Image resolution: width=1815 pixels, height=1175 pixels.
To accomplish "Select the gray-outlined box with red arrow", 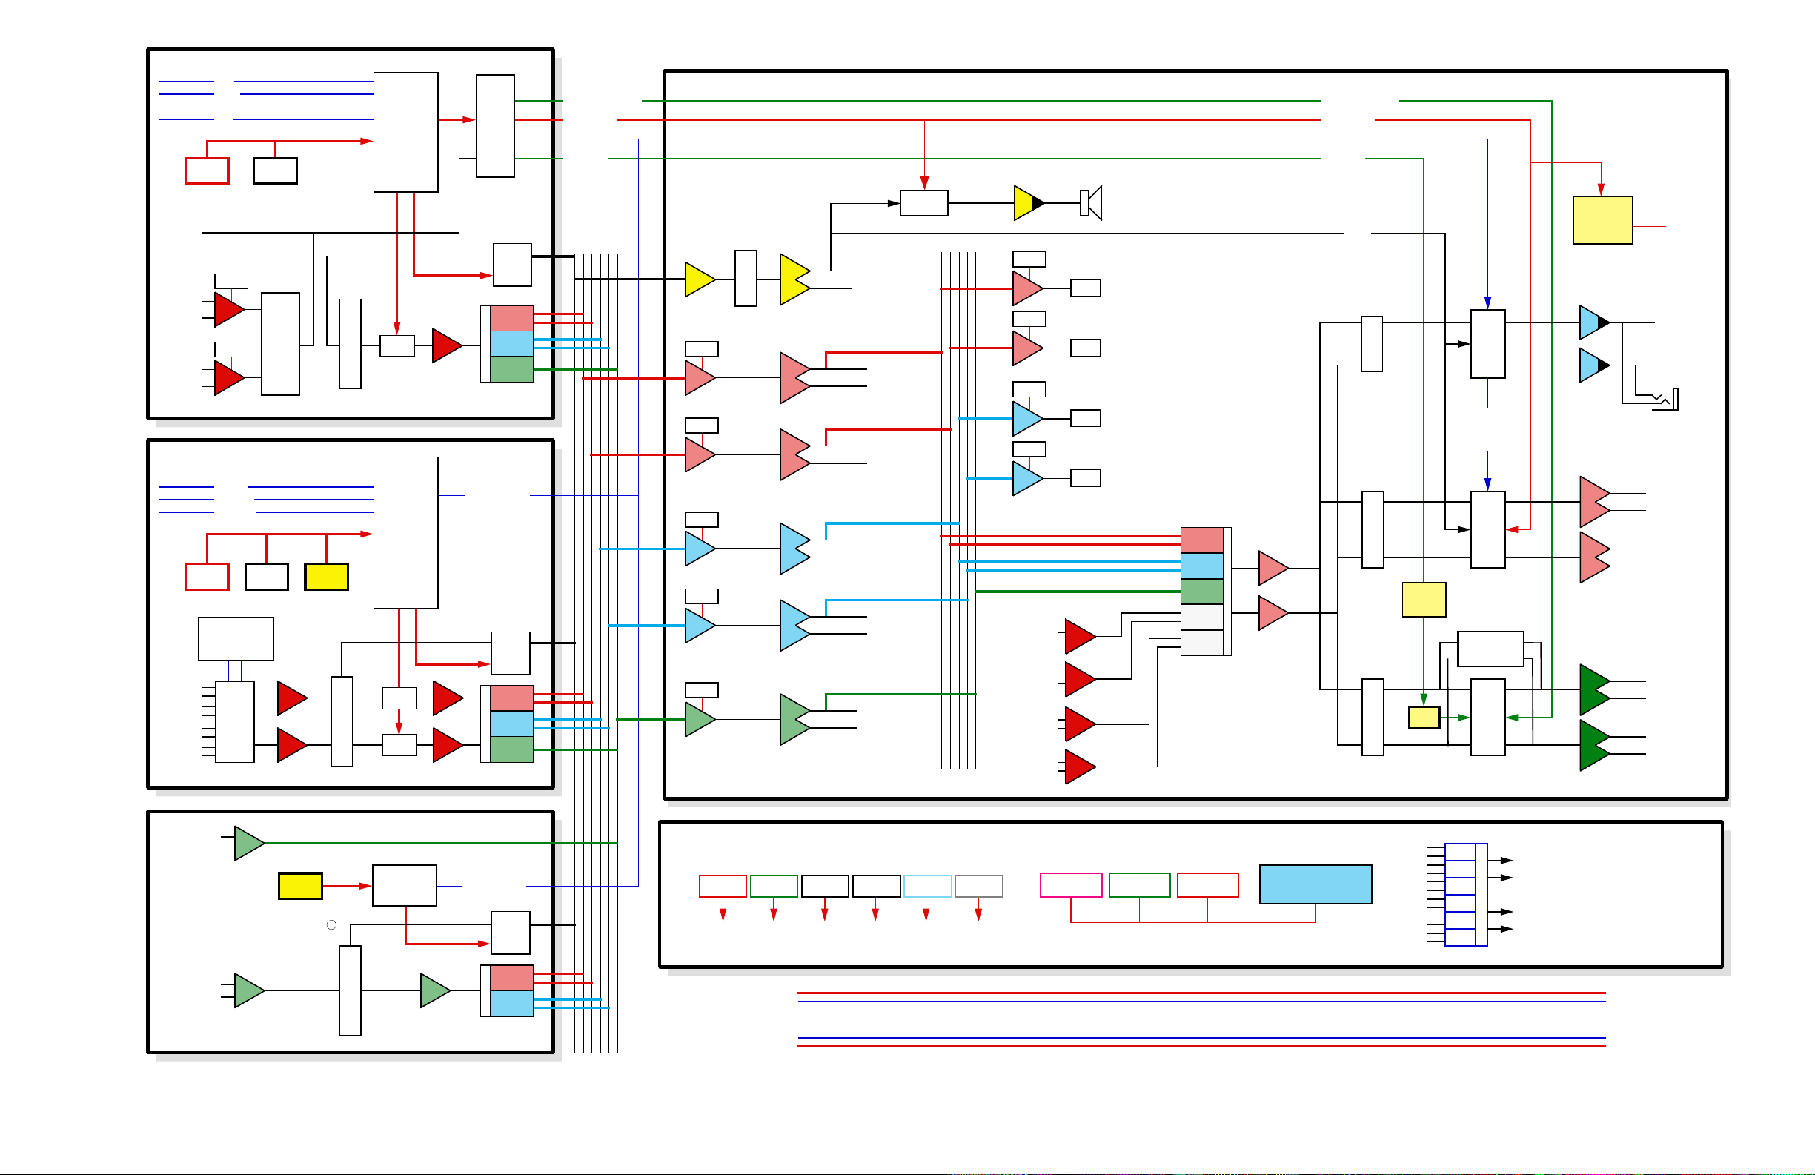I will [x=978, y=886].
